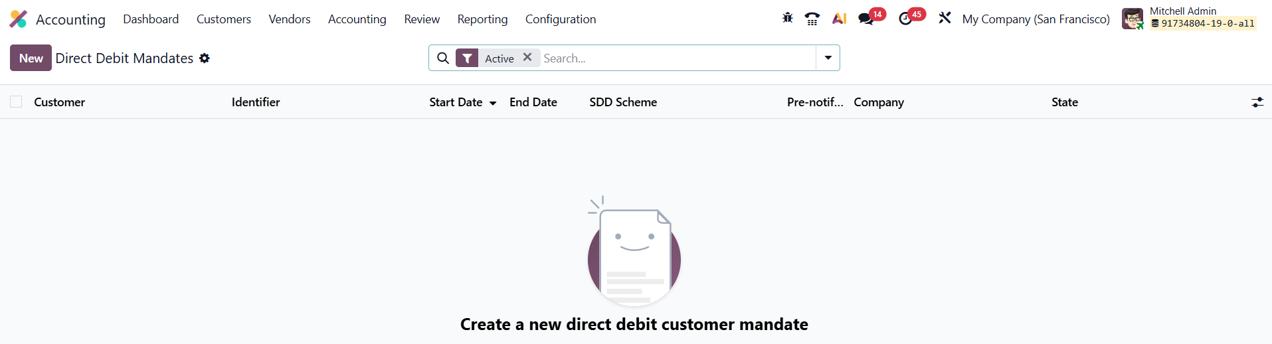Tick the select-all records checkbox
Viewport: 1272px width, 344px height.
point(16,102)
